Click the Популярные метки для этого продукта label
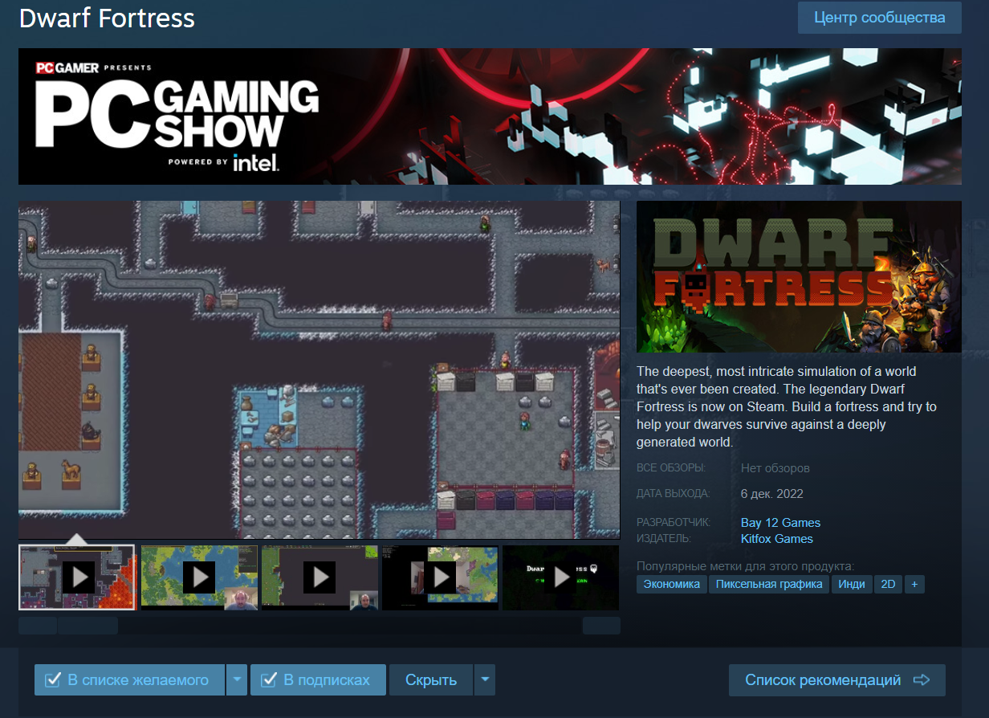This screenshot has height=718, width=989. click(745, 565)
